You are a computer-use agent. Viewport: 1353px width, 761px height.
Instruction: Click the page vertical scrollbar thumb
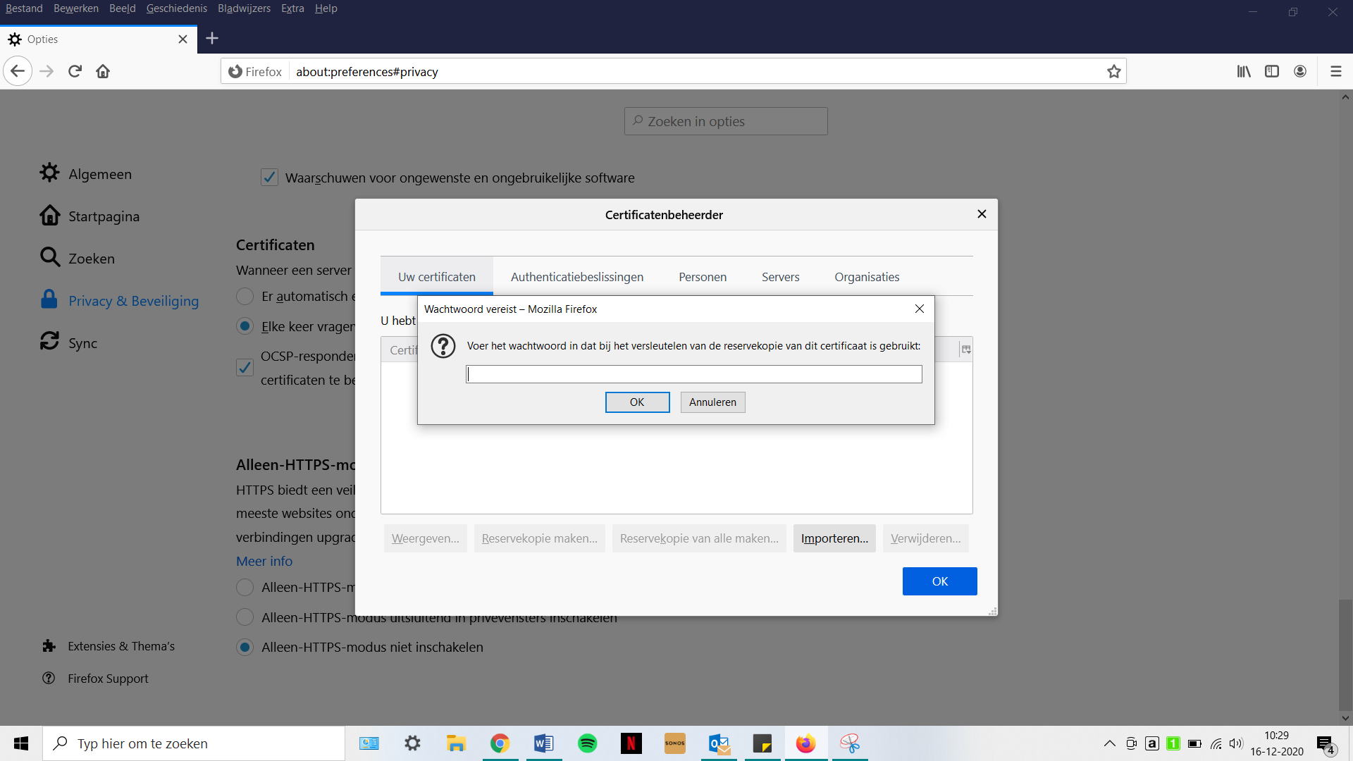pos(1345,654)
